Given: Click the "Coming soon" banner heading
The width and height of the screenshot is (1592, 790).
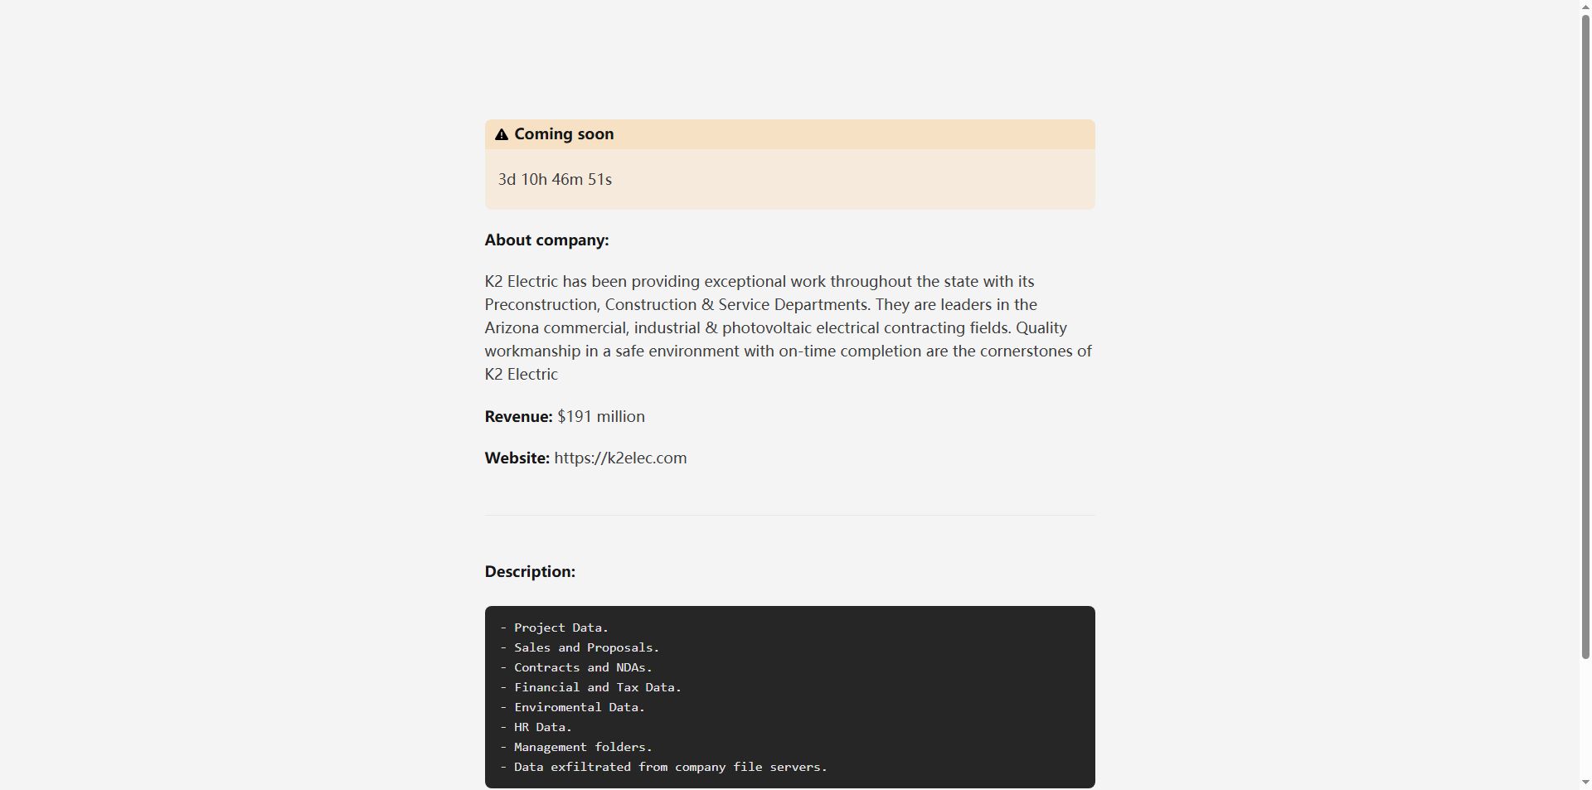Looking at the screenshot, I should click(564, 134).
